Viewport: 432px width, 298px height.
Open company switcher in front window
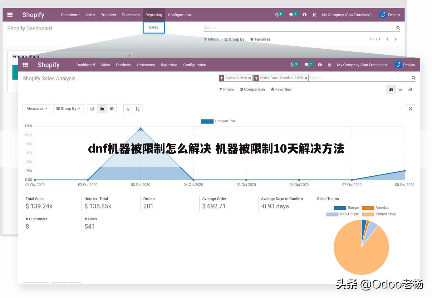coord(362,65)
